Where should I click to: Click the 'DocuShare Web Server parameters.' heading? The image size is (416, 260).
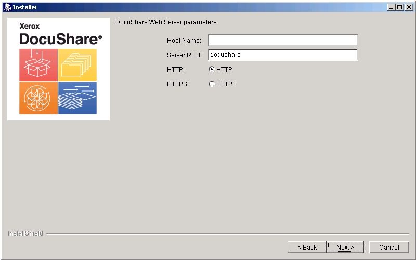pos(167,22)
